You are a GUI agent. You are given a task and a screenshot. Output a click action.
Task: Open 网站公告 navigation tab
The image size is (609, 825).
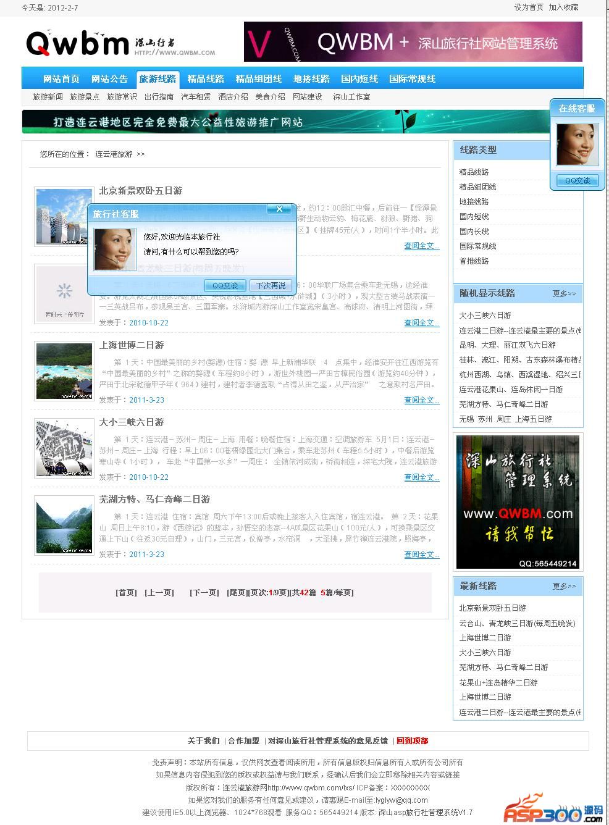click(109, 79)
